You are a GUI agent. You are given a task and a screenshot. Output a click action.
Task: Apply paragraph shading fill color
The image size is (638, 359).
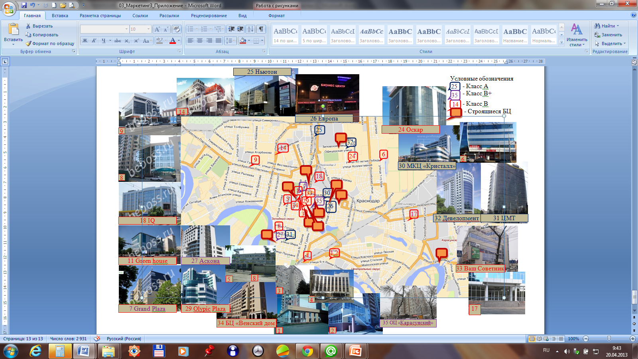click(x=243, y=41)
